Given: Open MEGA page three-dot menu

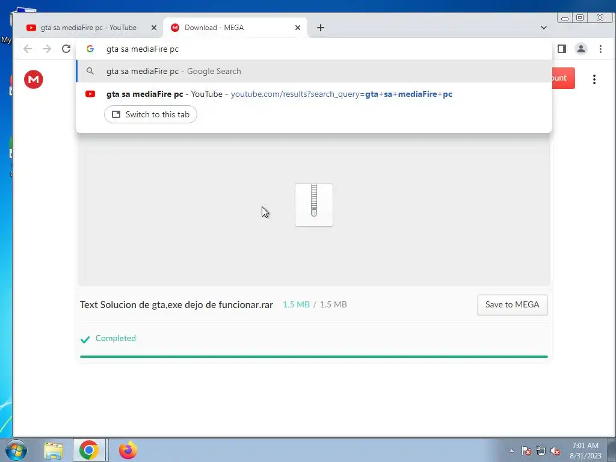Looking at the screenshot, I should point(594,79).
